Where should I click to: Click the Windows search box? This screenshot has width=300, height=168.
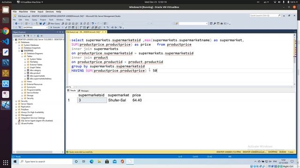click(x=46, y=161)
